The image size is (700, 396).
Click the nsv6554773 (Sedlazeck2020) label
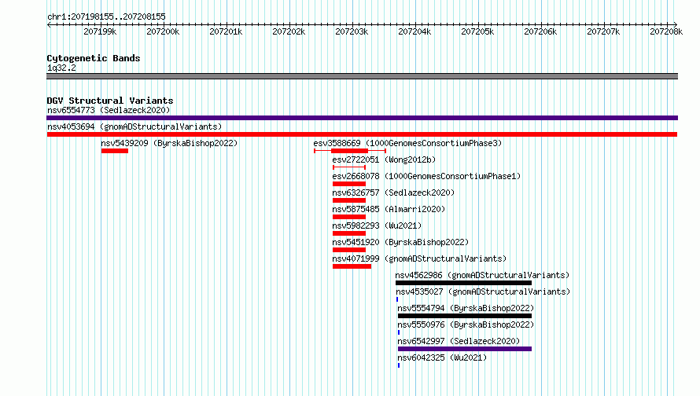point(109,110)
